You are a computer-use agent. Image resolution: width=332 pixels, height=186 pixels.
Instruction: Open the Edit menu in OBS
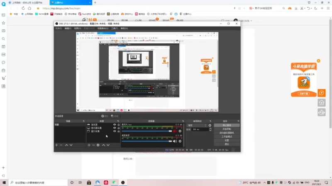pyautogui.click(x=68, y=28)
